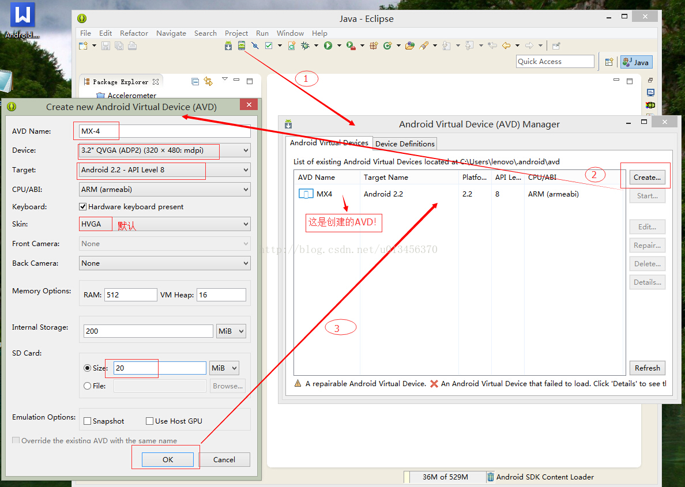Click the checkbox-style toolbar icon

[269, 46]
